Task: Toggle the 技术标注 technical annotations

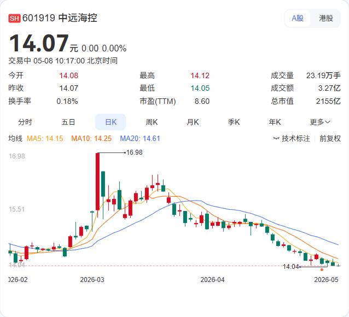Action: [x=292, y=138]
